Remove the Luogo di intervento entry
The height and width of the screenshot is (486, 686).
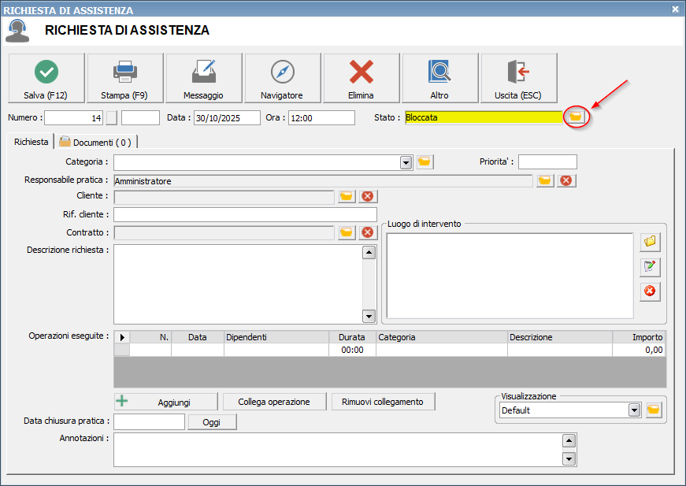click(650, 291)
